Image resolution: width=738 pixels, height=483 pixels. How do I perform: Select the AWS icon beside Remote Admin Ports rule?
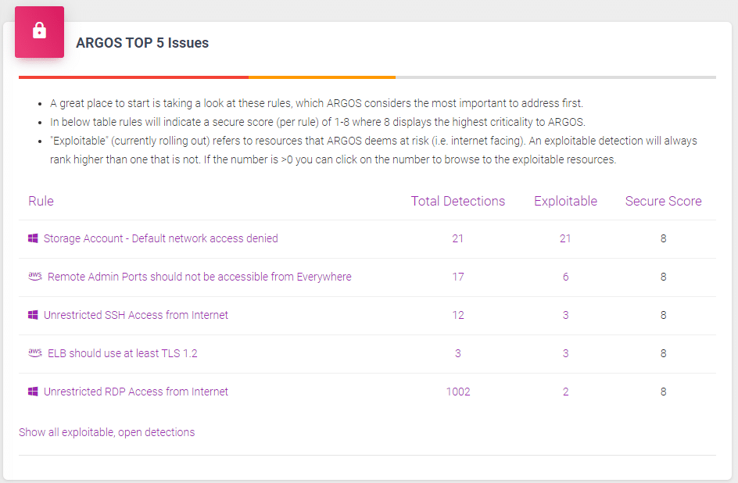coord(34,276)
